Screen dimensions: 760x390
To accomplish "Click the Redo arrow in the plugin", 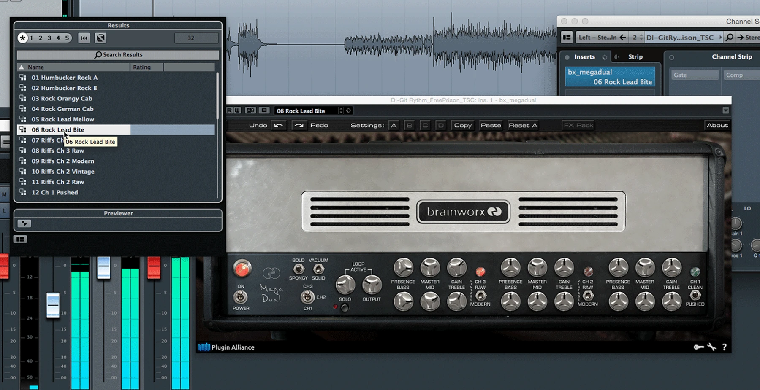I will (x=299, y=125).
